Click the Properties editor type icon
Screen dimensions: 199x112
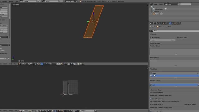click(151, 23)
